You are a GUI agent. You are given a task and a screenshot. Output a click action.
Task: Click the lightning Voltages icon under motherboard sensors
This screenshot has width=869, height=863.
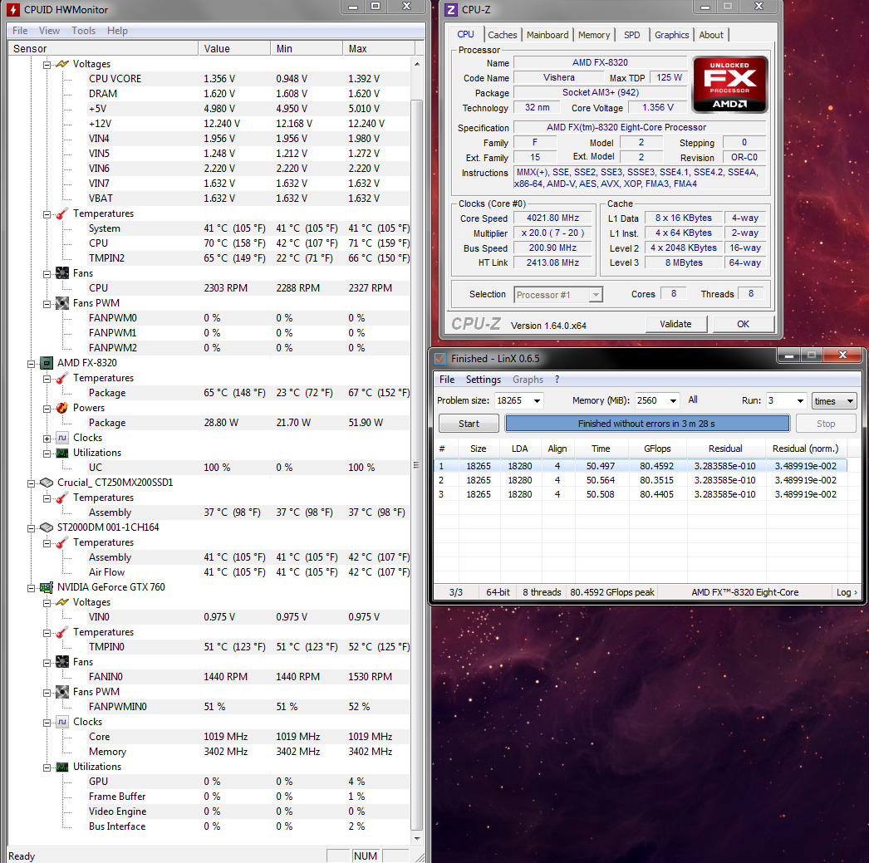[62, 64]
